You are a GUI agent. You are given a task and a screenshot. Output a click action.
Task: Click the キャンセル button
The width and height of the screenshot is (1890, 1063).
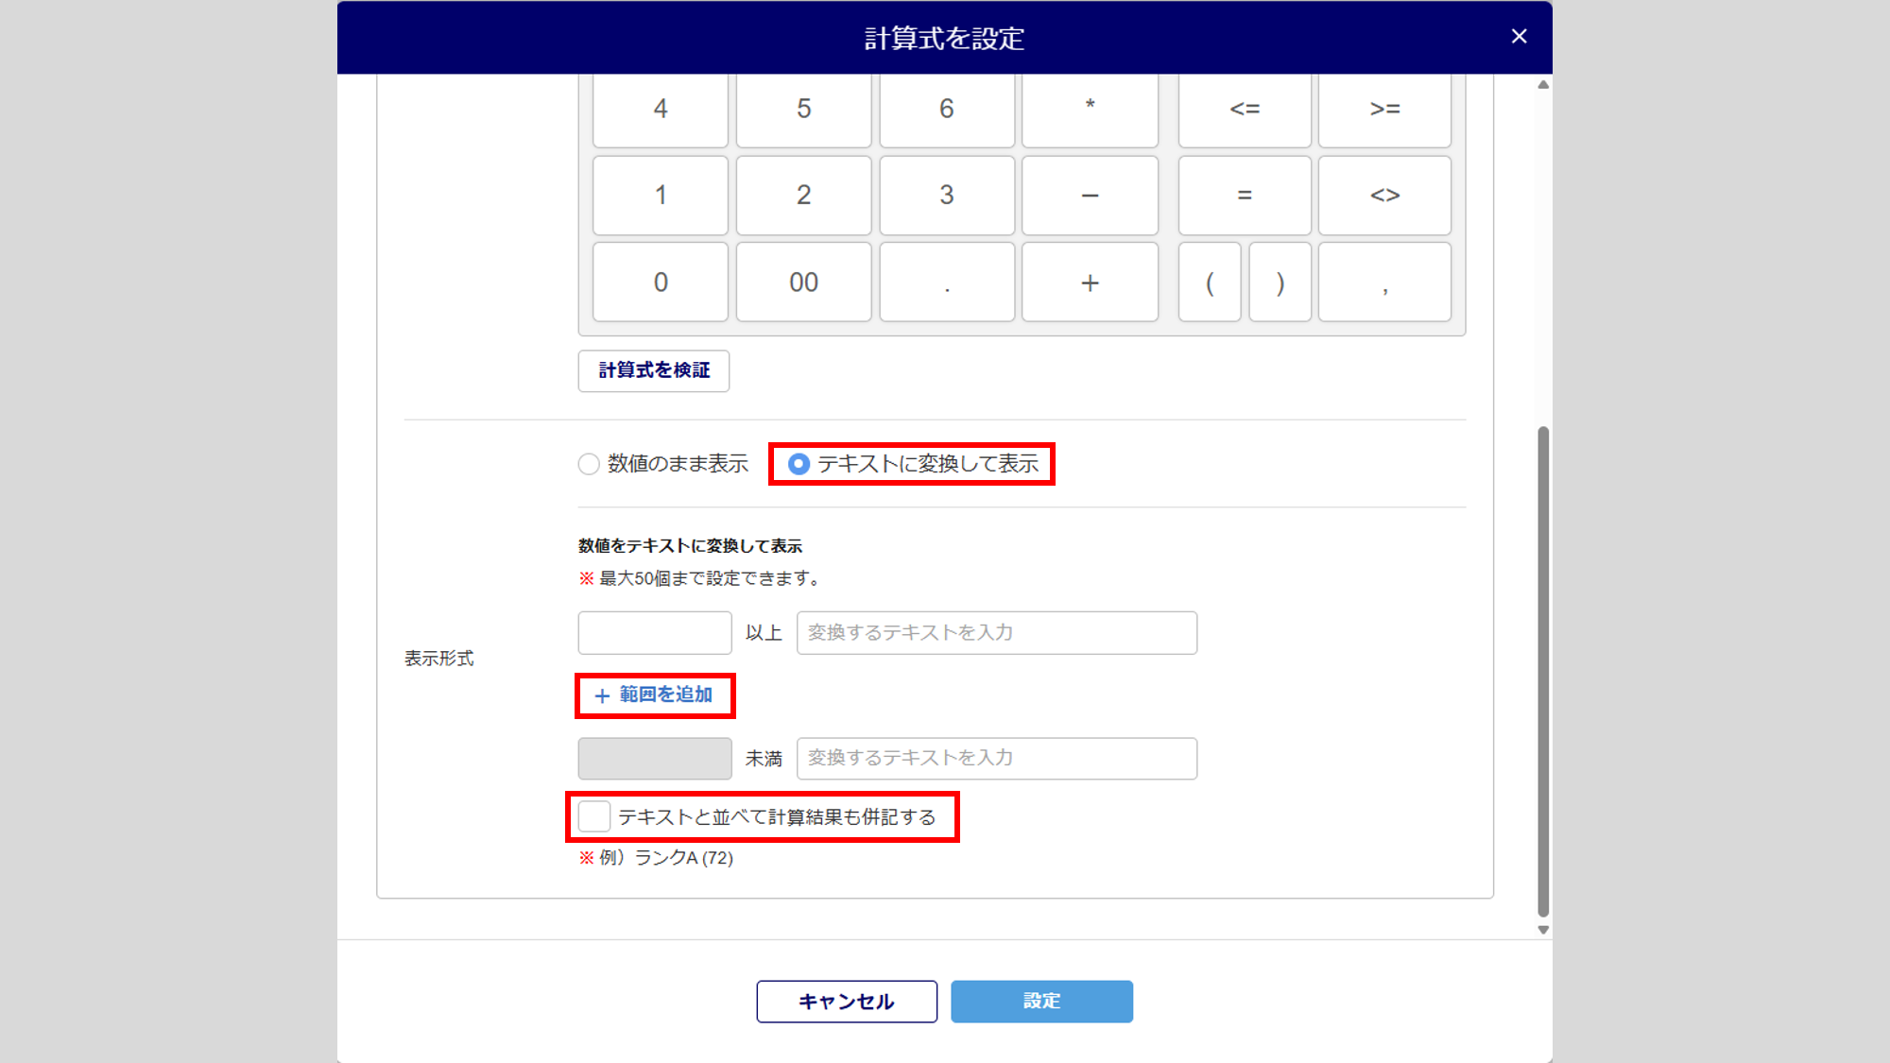(x=847, y=1002)
